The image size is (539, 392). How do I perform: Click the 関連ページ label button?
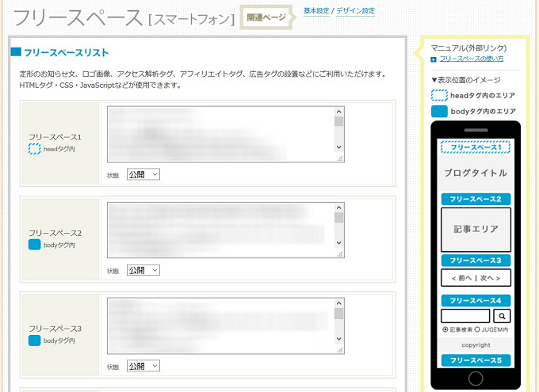266,17
